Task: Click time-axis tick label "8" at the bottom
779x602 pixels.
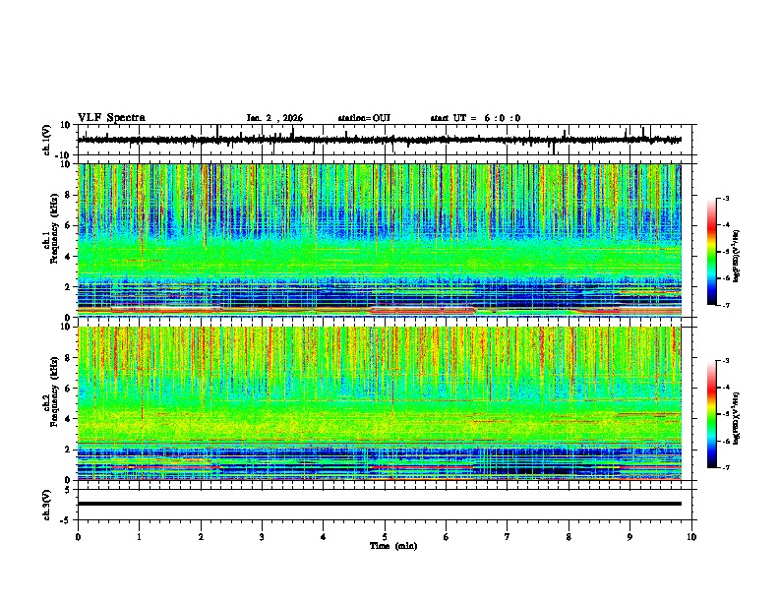Action: pyautogui.click(x=569, y=537)
